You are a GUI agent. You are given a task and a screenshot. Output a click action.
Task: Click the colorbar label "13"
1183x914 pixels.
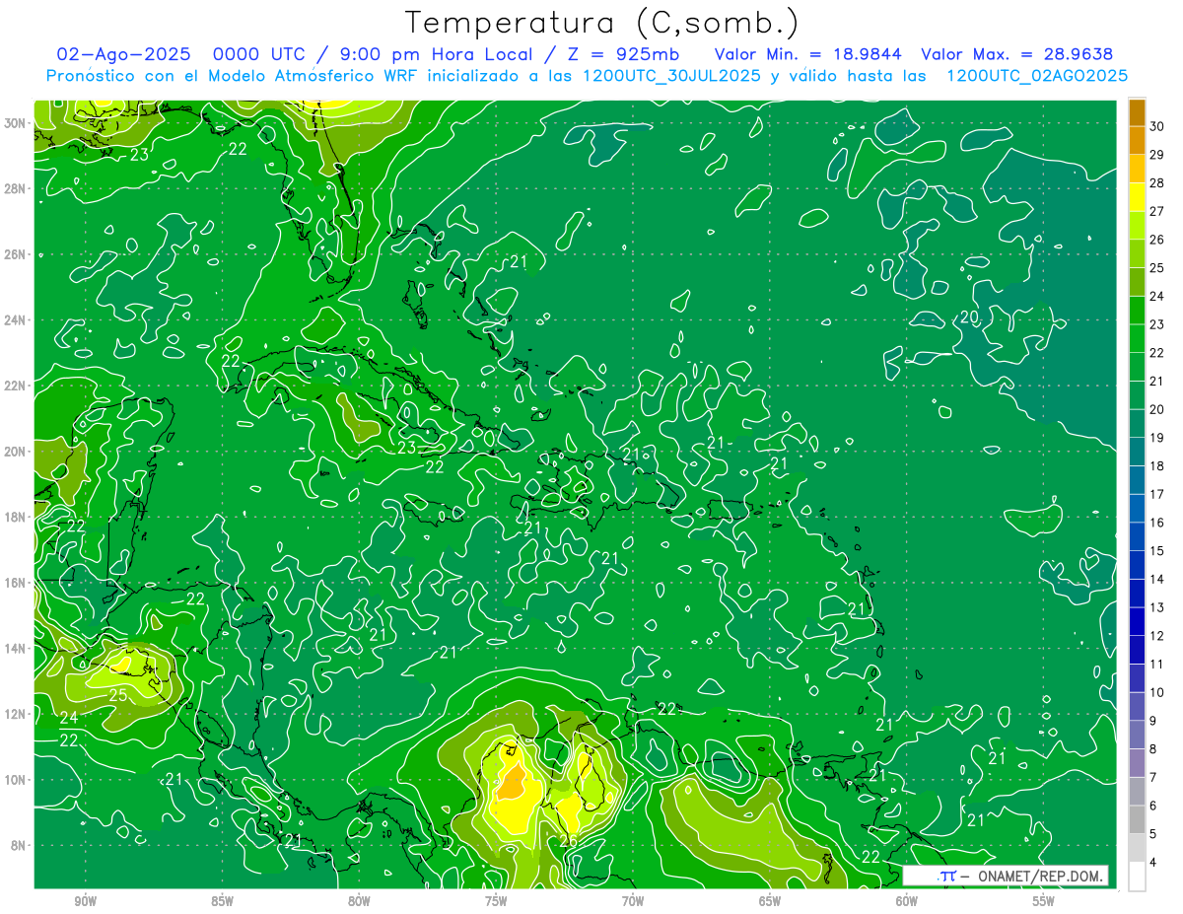(1156, 607)
